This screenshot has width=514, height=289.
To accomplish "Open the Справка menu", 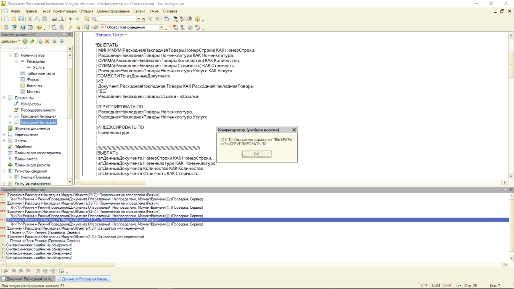I will click(170, 11).
